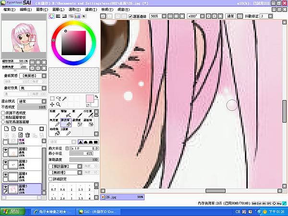
Task: Open the +000° rotation angle dropdown
Action: pyautogui.click(x=202, y=16)
